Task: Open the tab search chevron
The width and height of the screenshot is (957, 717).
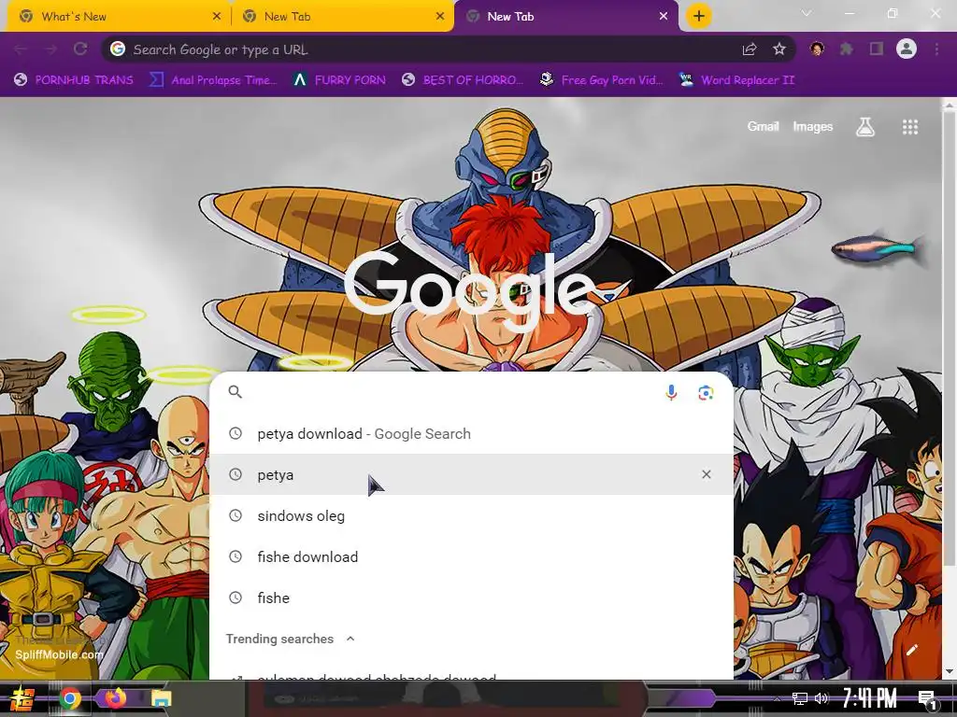Action: click(x=807, y=13)
